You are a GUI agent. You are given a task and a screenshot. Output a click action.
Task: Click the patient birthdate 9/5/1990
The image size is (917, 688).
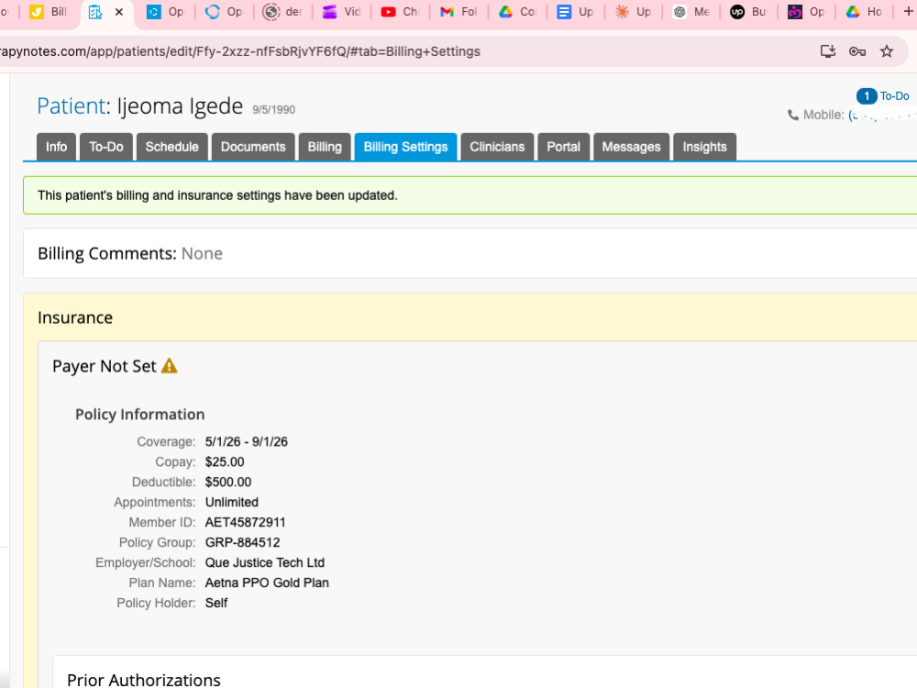pyautogui.click(x=273, y=109)
